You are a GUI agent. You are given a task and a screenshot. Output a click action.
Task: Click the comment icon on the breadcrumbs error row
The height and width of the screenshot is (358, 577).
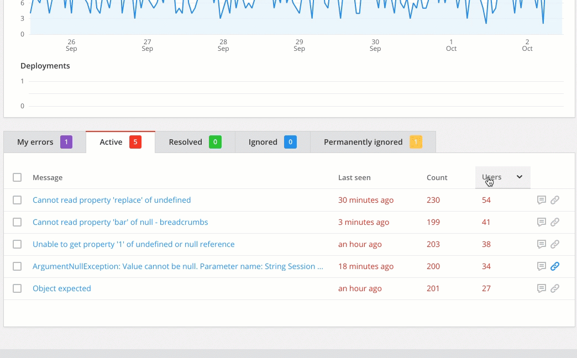coord(542,222)
